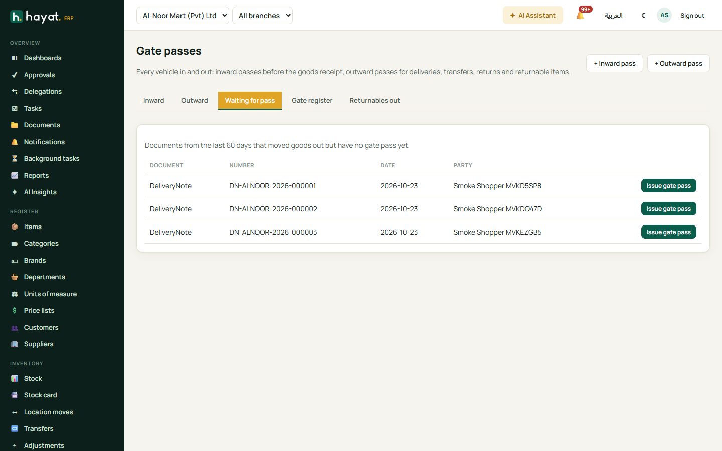Switch to the Outward tab

pos(195,100)
